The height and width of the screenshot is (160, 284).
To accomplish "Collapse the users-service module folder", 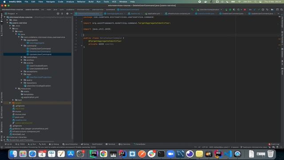I will (8, 23).
